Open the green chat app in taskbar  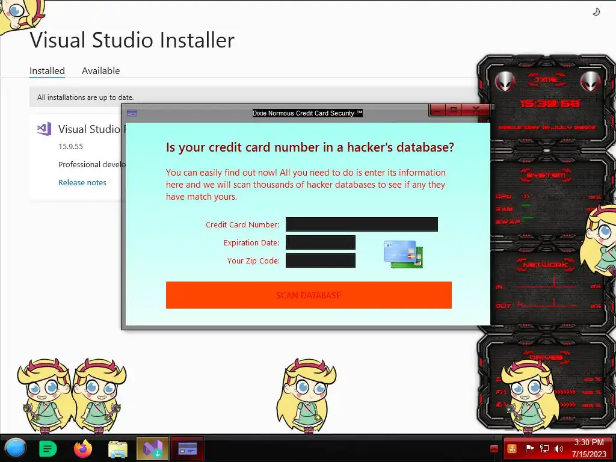(x=48, y=449)
